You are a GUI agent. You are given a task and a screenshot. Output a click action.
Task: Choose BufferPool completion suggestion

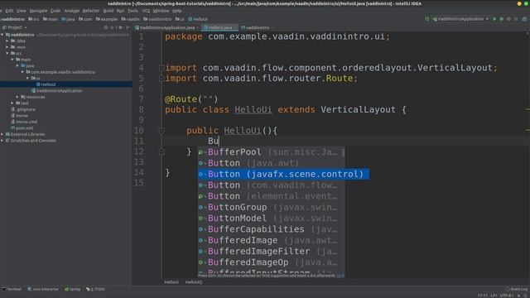[x=272, y=152]
